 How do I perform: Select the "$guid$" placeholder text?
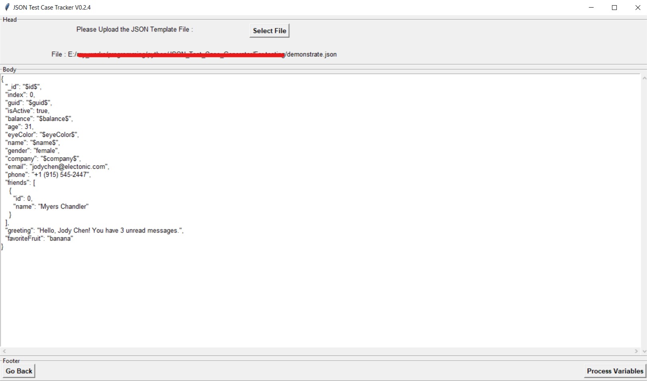[39, 103]
